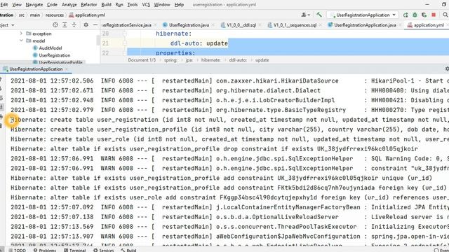Click application.yml in the navigation breadcrumb
The image size is (449, 252).
click(87, 15)
